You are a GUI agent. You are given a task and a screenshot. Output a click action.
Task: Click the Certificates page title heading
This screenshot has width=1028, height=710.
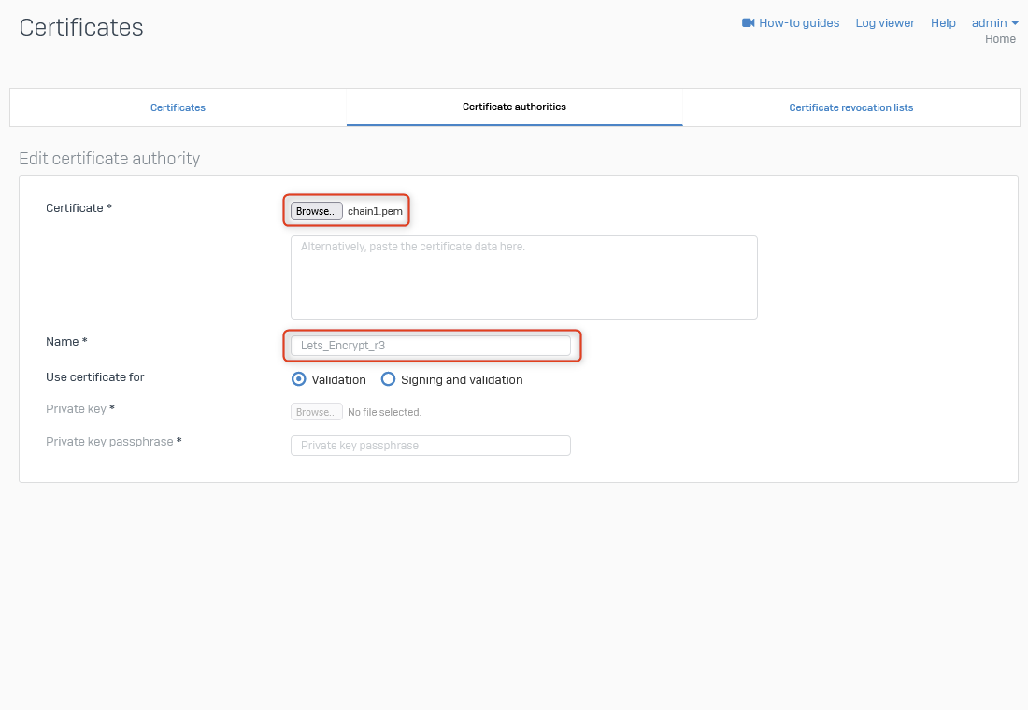[81, 28]
